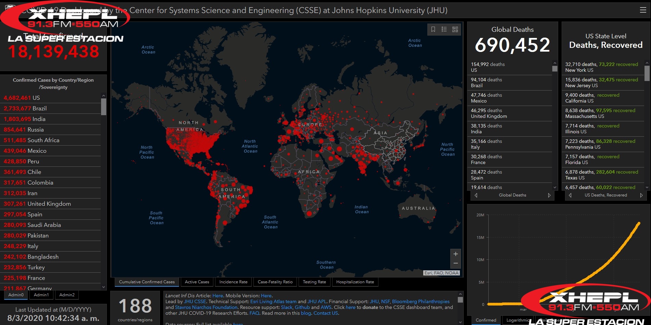Select the Case-Fatality Ratio tab
The width and height of the screenshot is (651, 325).
coord(275,282)
